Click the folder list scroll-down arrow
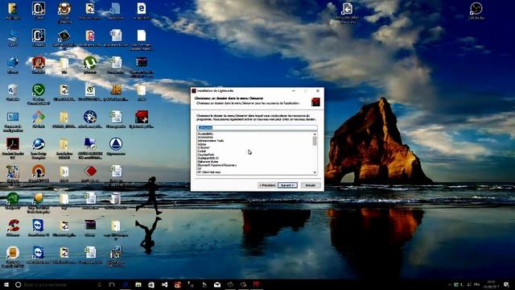The width and height of the screenshot is (515, 290). pyautogui.click(x=315, y=172)
